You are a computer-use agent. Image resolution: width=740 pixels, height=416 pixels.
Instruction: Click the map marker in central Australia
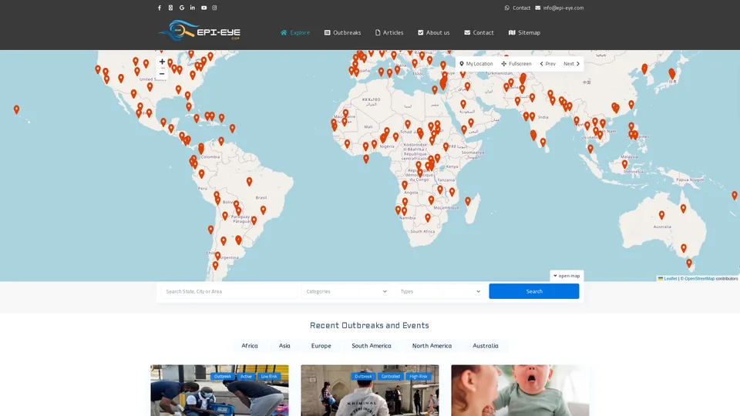point(661,215)
